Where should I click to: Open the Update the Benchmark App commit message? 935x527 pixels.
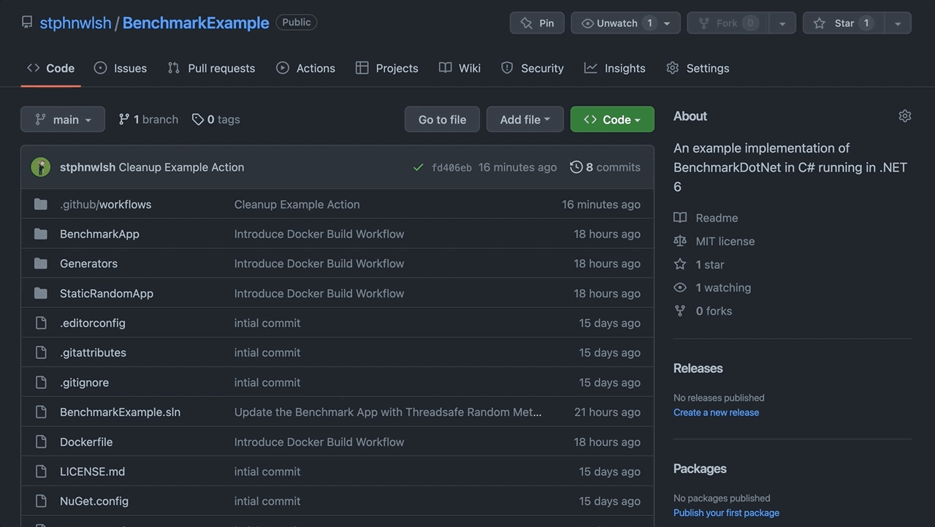click(388, 412)
